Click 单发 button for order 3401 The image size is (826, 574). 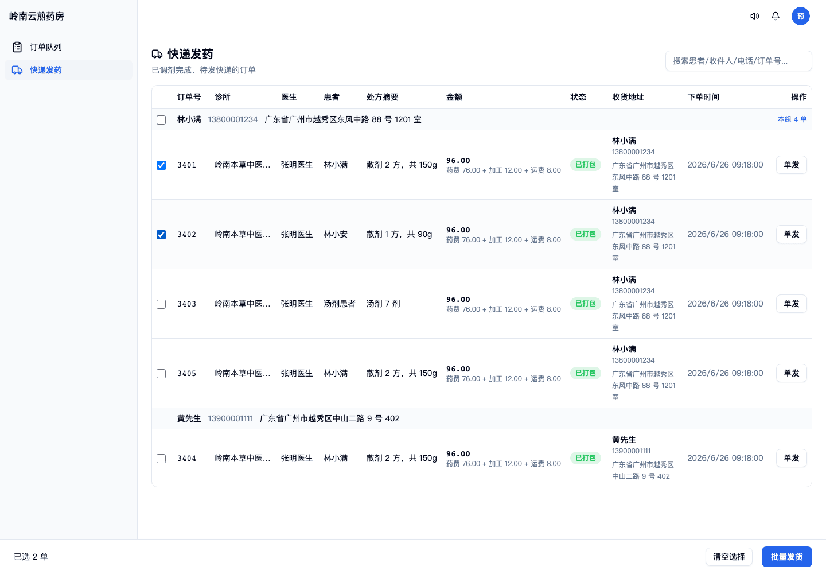point(792,165)
